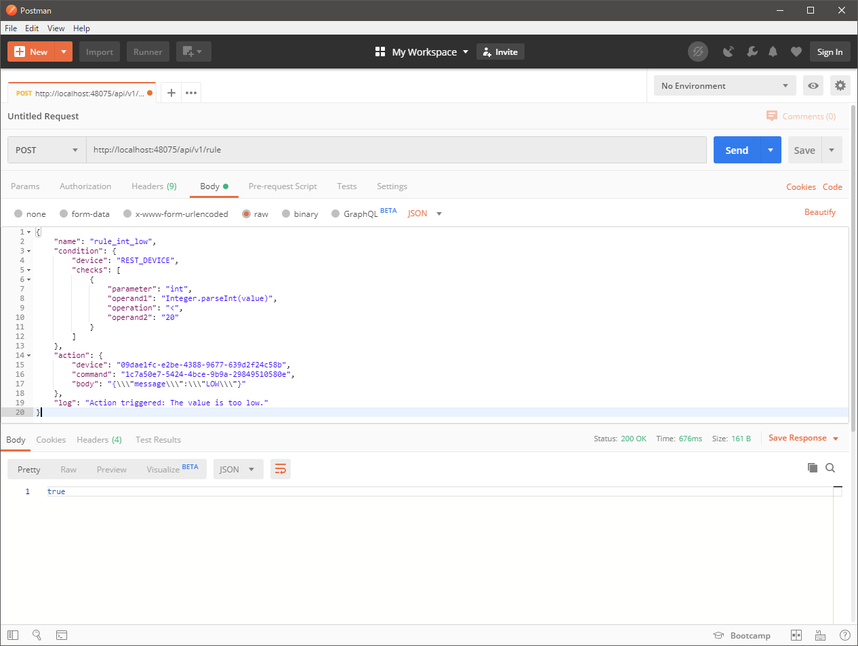Toggle response line wrap icon
858x646 pixels.
[x=280, y=469]
